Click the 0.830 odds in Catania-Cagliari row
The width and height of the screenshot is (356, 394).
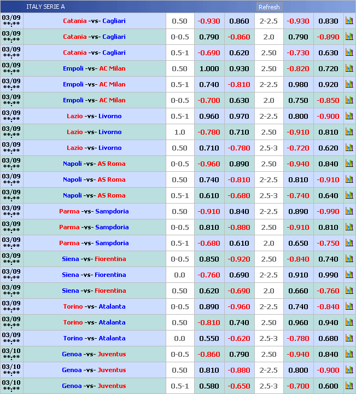click(x=328, y=21)
